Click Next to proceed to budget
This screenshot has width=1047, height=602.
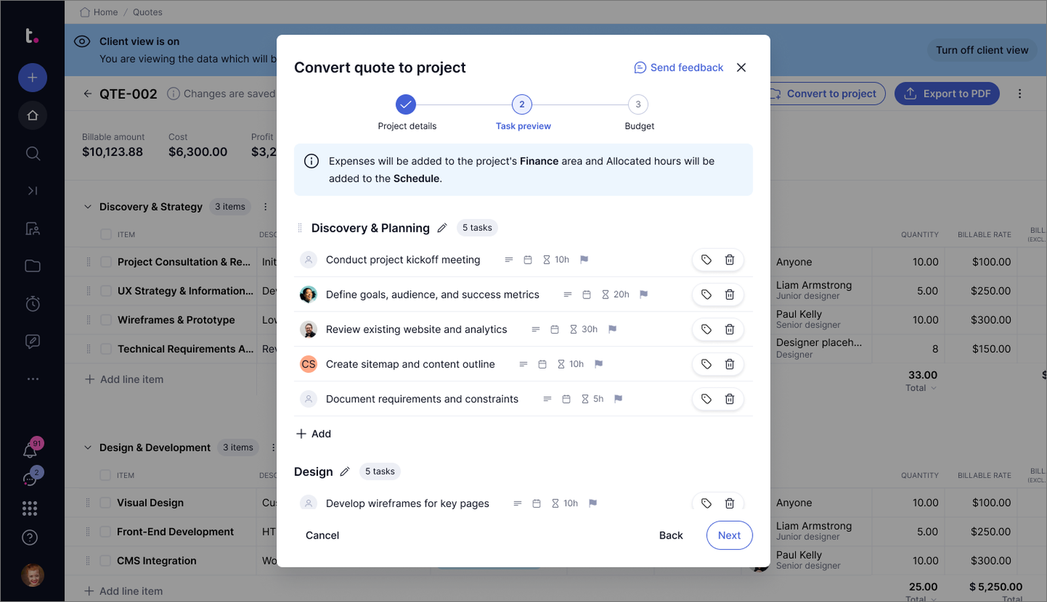(729, 535)
